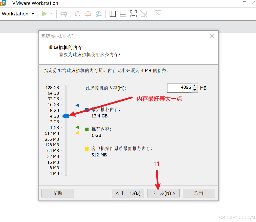Viewport: 256px width, 222px height.
Task: Click the green recommended memory marker
Action: [x=77, y=127]
